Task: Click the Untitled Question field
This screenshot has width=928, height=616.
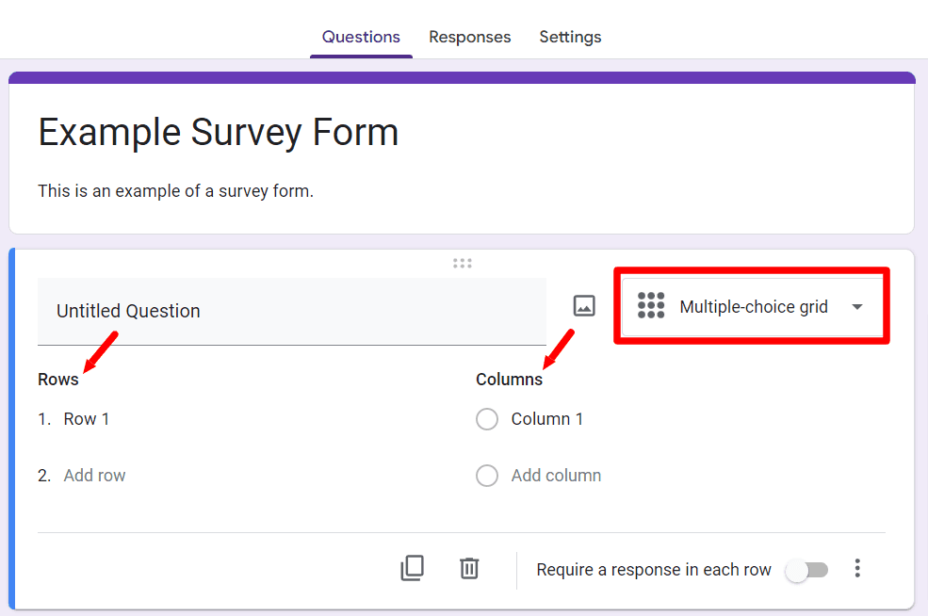Action: [x=292, y=311]
